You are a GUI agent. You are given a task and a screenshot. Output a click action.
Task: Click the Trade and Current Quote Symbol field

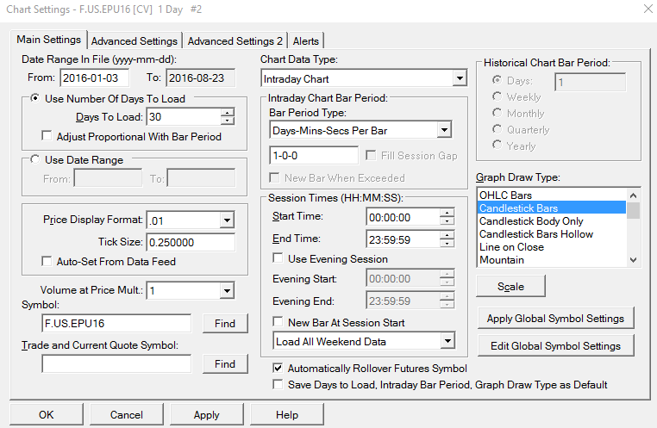tap(116, 364)
